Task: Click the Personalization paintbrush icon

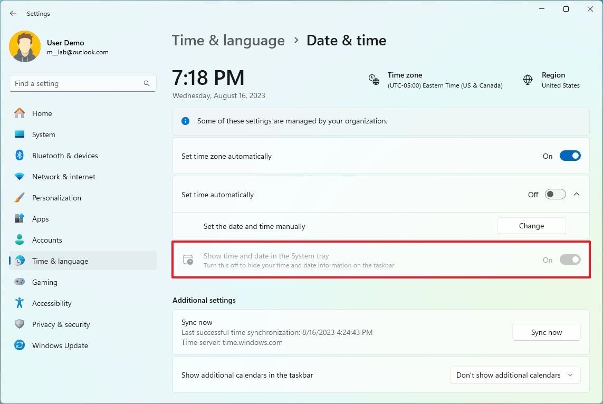Action: (19, 198)
